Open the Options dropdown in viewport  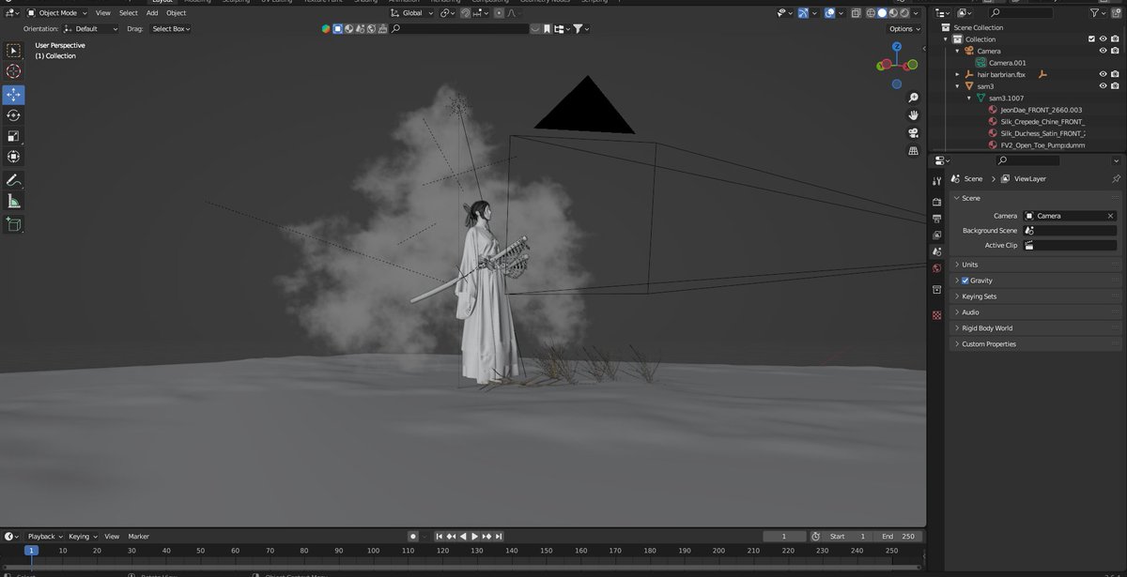[903, 29]
